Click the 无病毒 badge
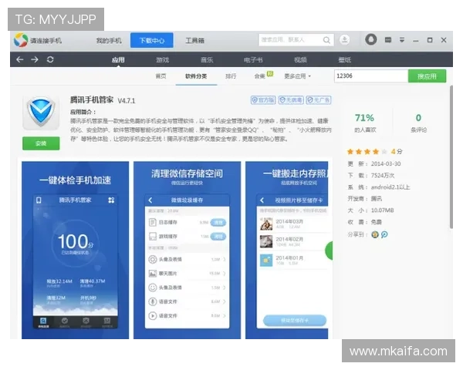 tap(291, 100)
